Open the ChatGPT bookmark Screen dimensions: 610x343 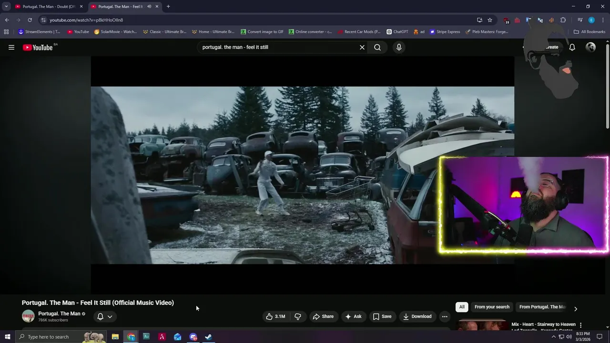pos(397,32)
